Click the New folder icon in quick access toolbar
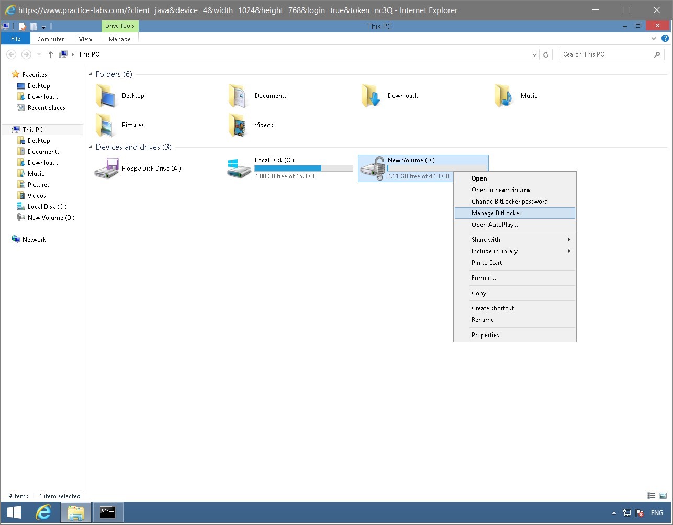Screen dimensions: 673x525 click(33, 26)
